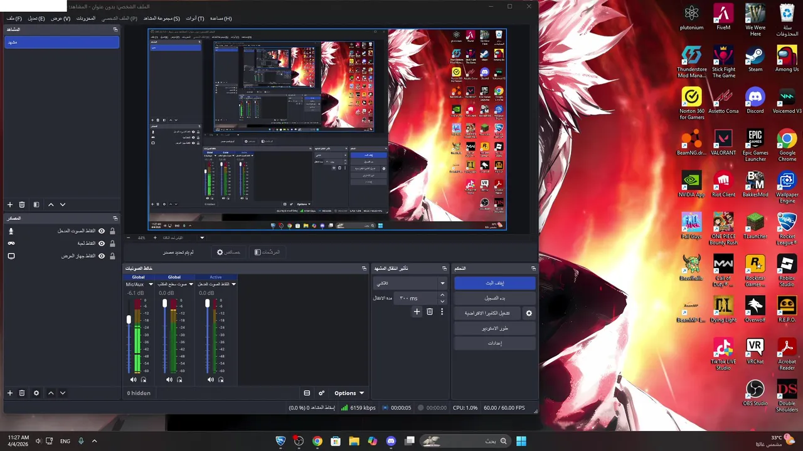The height and width of the screenshot is (451, 803).
Task: Open the مجموعة المشاهد (S) menu
Action: [161, 19]
